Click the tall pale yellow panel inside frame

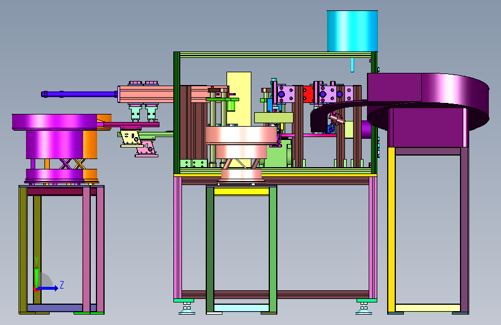tap(239, 98)
